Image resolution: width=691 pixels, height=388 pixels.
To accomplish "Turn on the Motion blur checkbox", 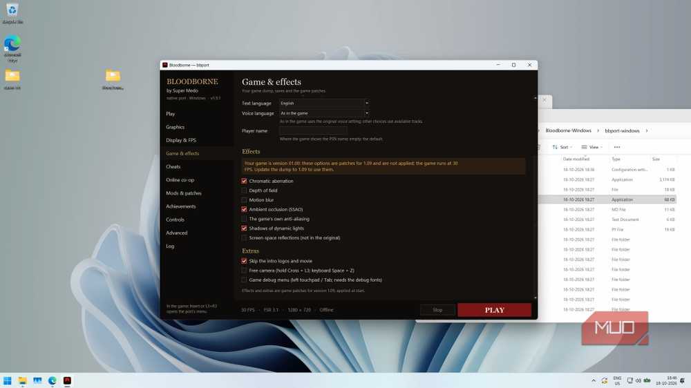I will [x=244, y=200].
